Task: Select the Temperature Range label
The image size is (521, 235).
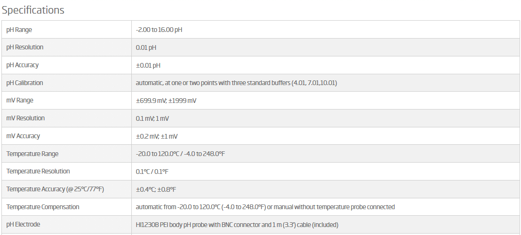Action: click(x=32, y=154)
